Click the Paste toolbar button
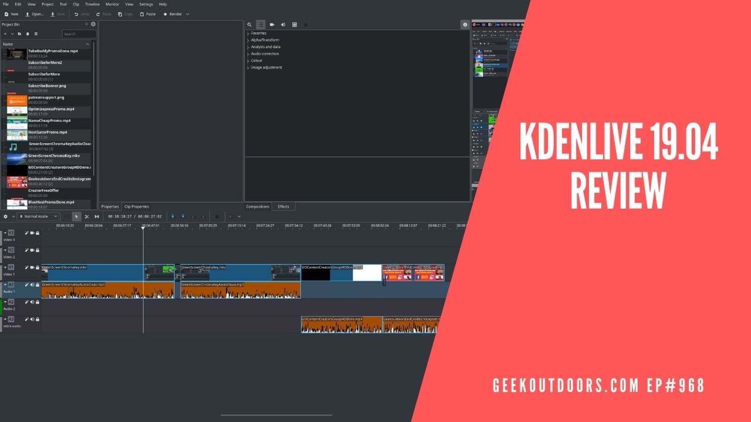Screen dimensions: 751x422 coord(147,13)
